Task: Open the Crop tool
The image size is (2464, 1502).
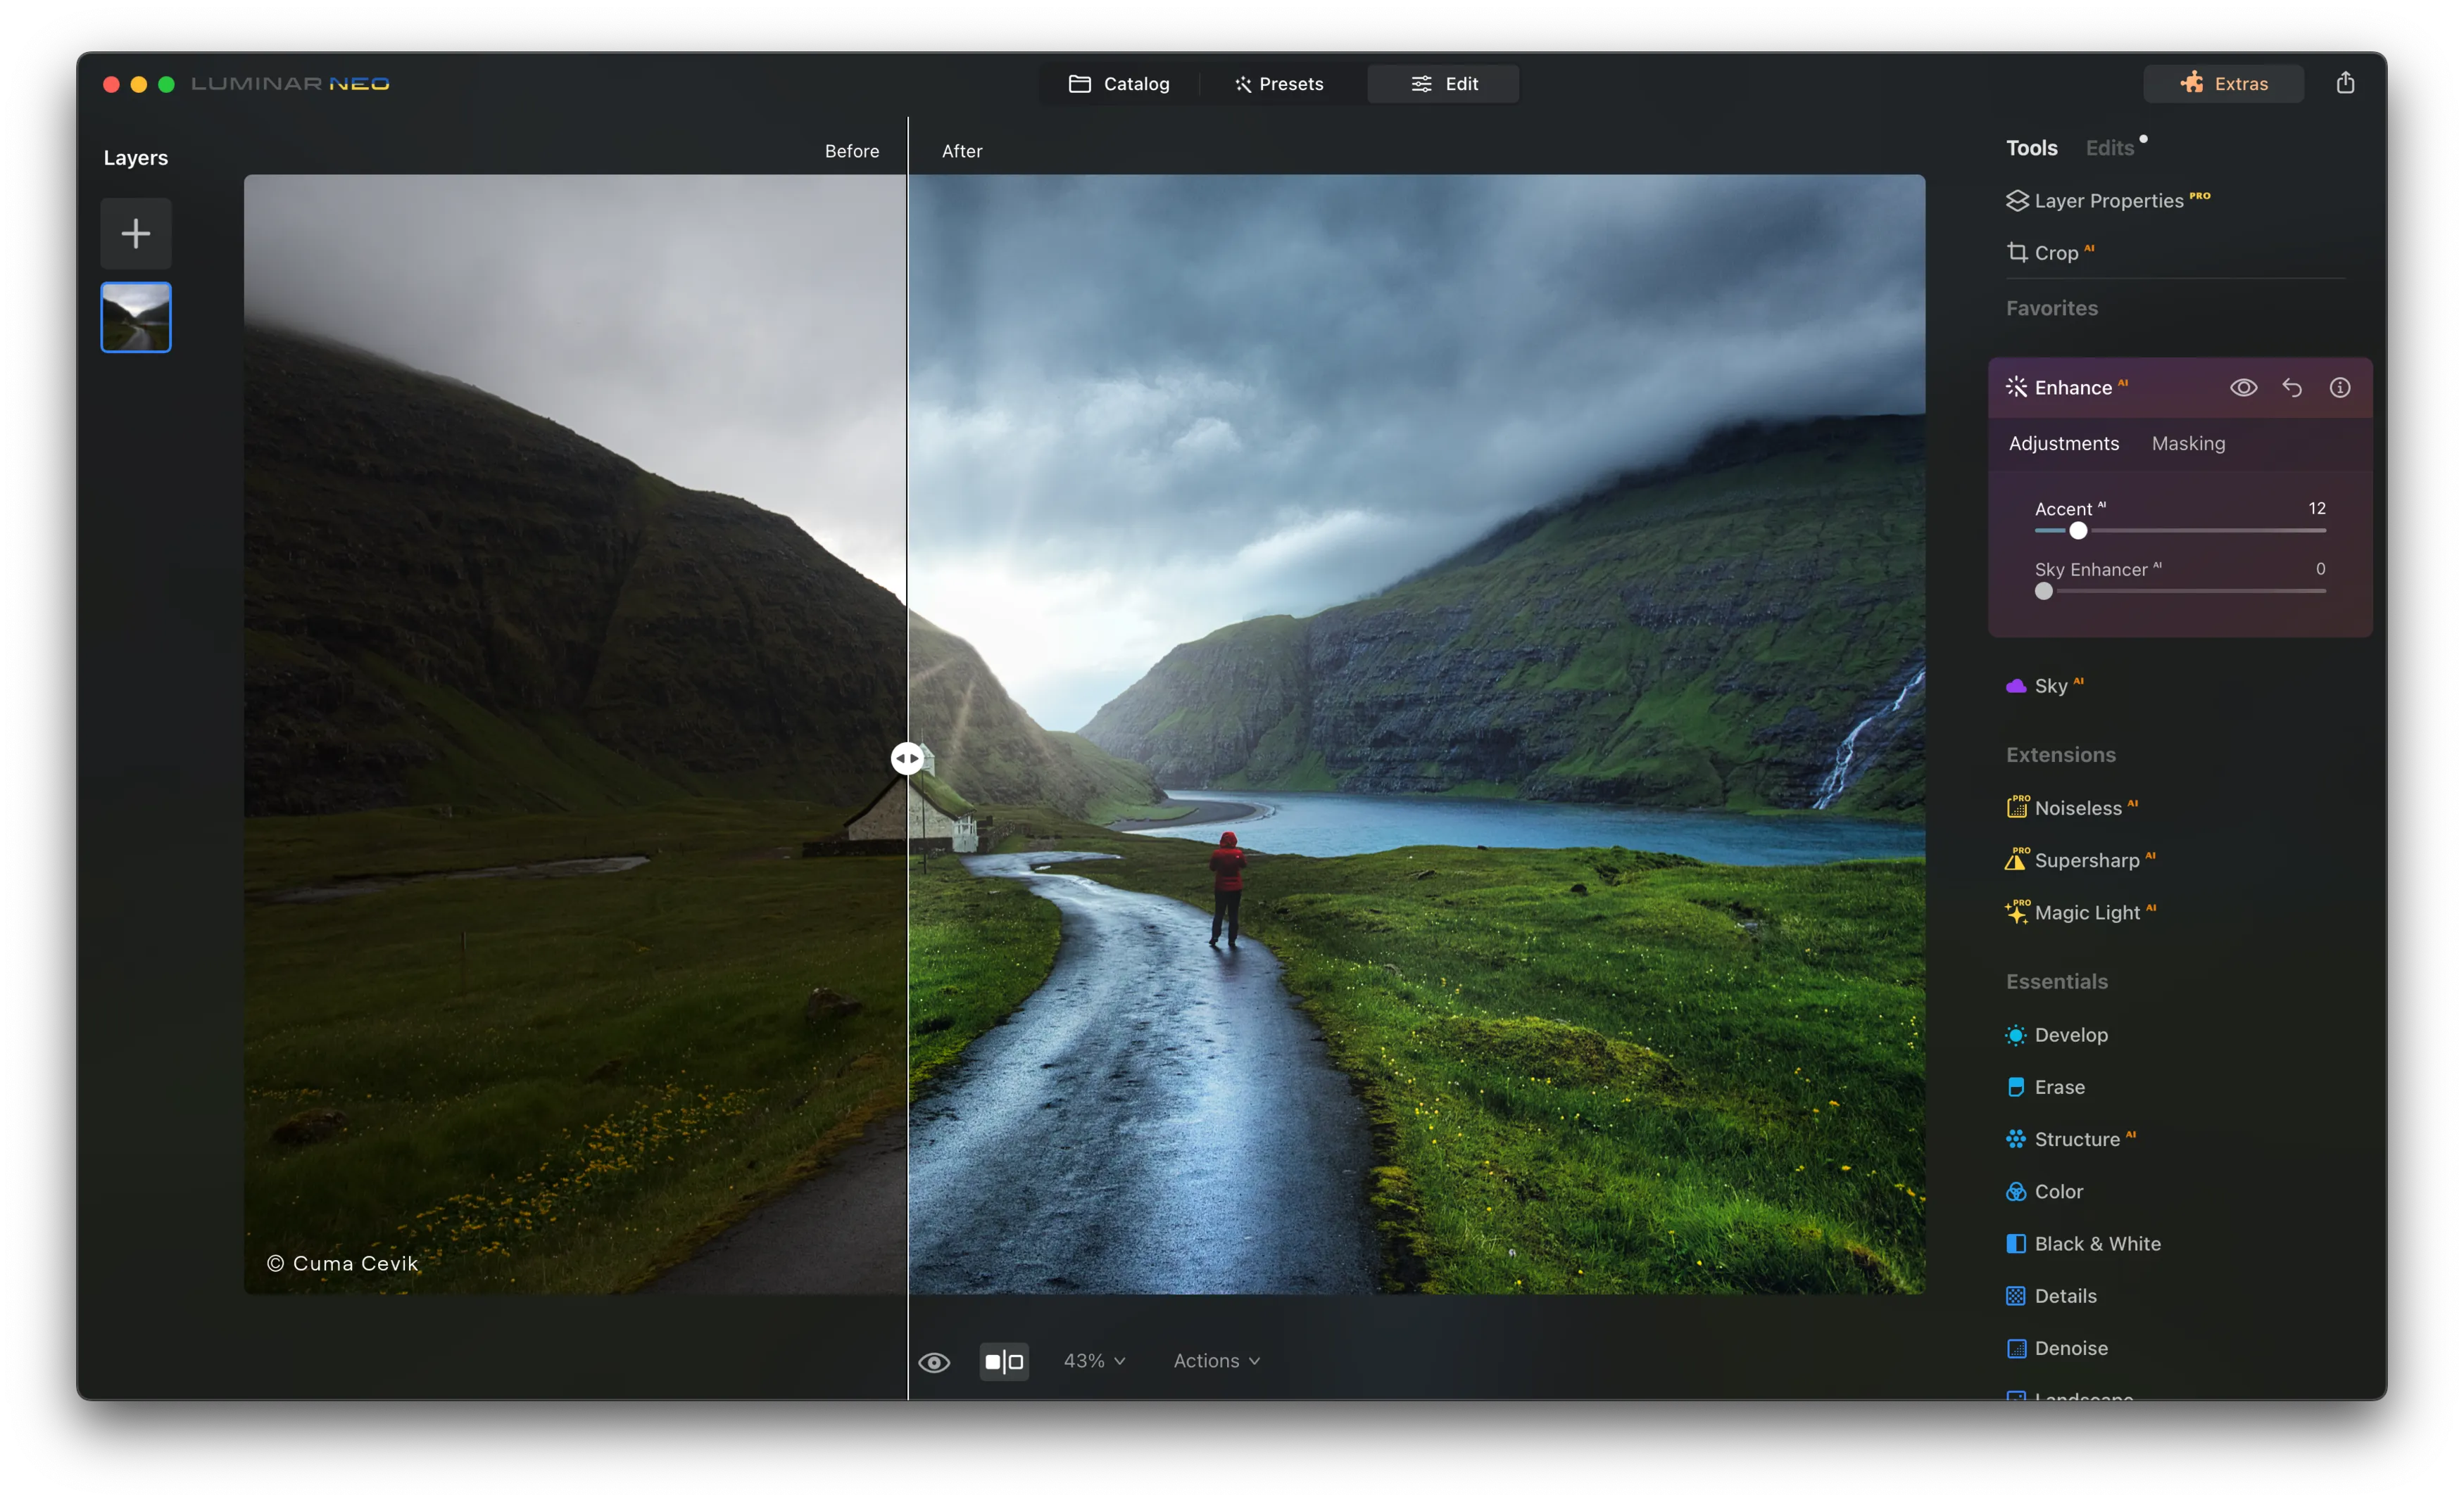Action: [2054, 253]
